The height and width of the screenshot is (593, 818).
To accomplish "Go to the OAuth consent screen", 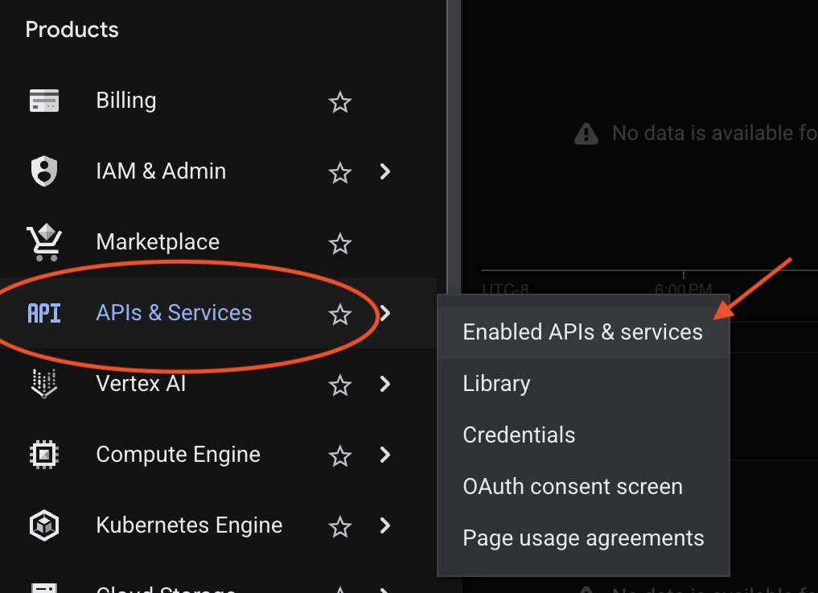I will pyautogui.click(x=572, y=486).
